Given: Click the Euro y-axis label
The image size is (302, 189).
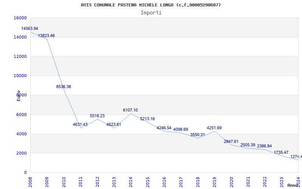Looking at the screenshot, I should pyautogui.click(x=18, y=96).
